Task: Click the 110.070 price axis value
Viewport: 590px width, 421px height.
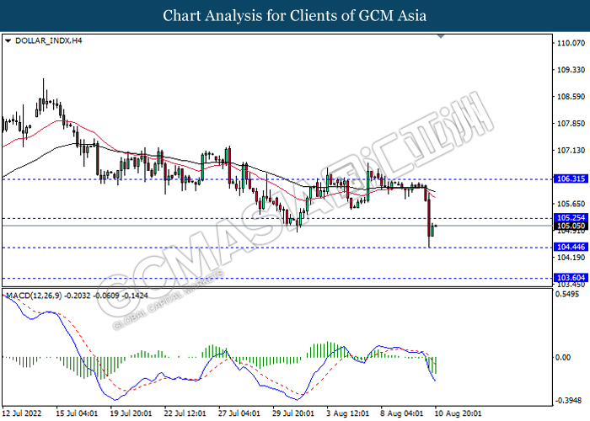Action: click(x=571, y=43)
